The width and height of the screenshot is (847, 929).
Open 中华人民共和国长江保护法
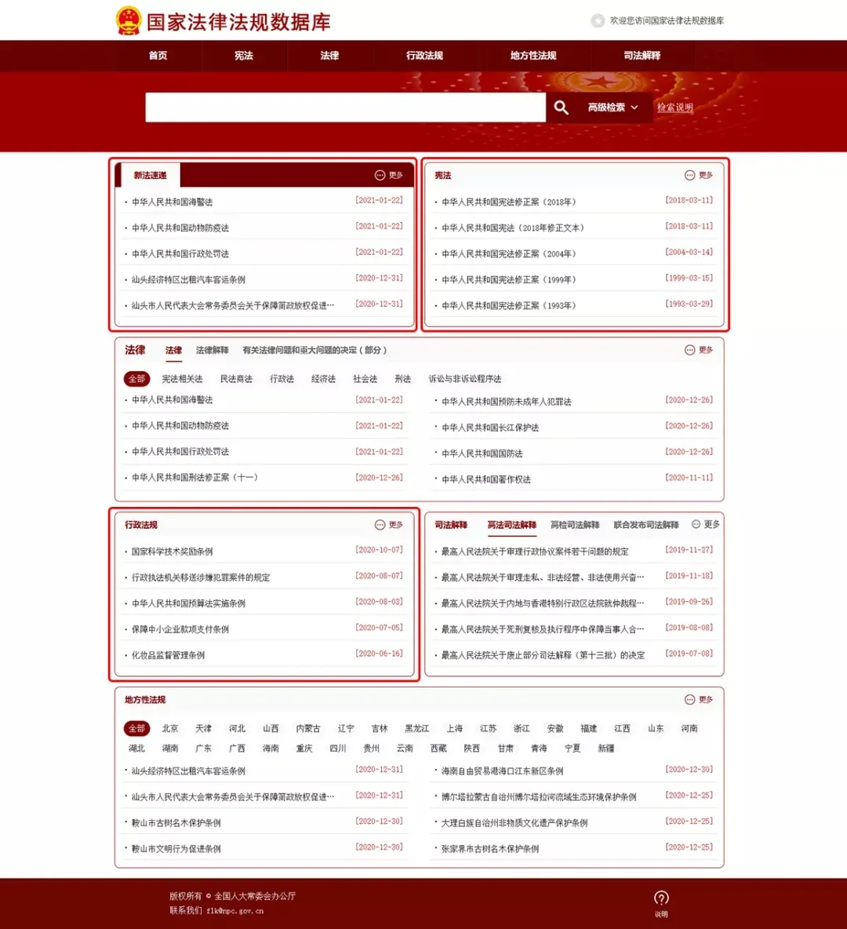tap(490, 428)
